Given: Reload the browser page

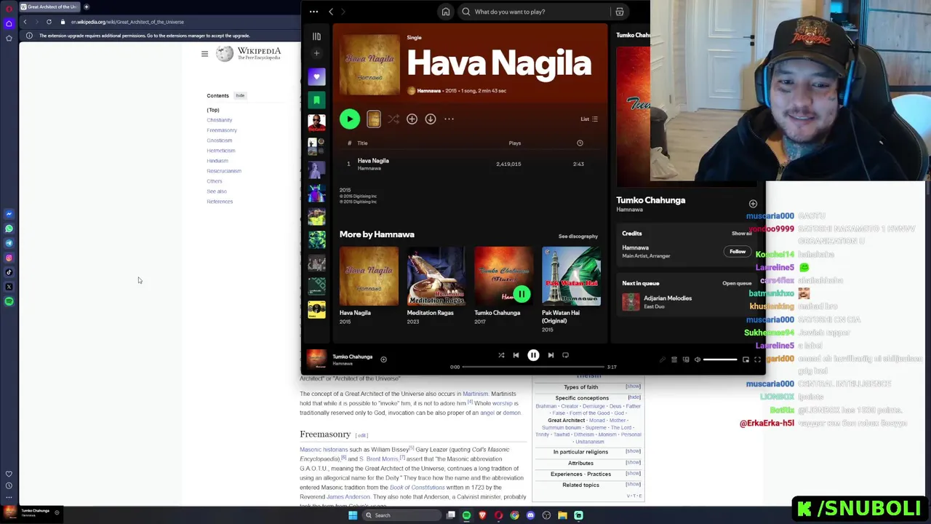Looking at the screenshot, I should click(x=49, y=22).
